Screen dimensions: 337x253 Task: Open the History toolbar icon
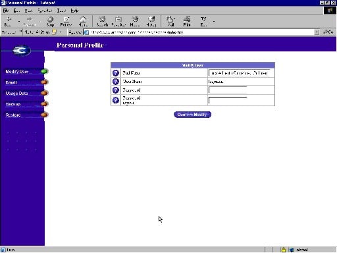tap(151, 21)
